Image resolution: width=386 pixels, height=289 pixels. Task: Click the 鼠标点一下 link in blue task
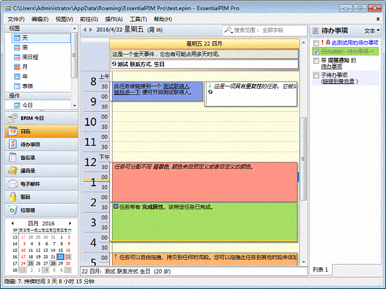point(127,92)
